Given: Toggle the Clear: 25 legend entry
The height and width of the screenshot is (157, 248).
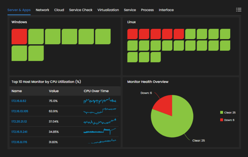Looking at the screenshot, I should [230, 112].
